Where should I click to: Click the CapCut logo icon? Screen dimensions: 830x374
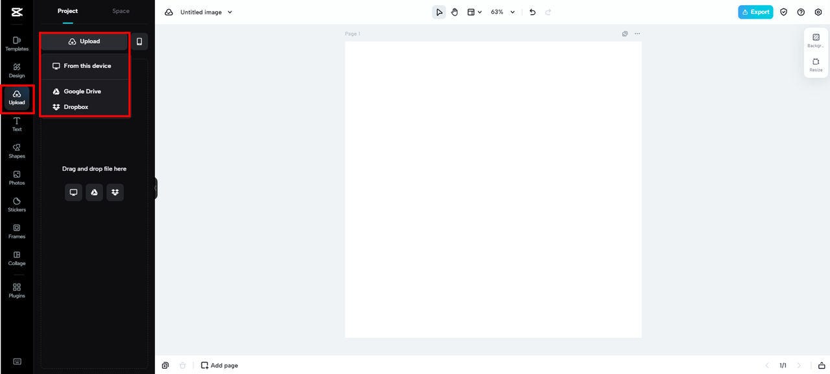coord(17,12)
